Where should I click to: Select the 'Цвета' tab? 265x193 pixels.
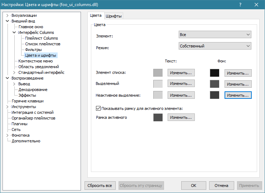click(96, 16)
